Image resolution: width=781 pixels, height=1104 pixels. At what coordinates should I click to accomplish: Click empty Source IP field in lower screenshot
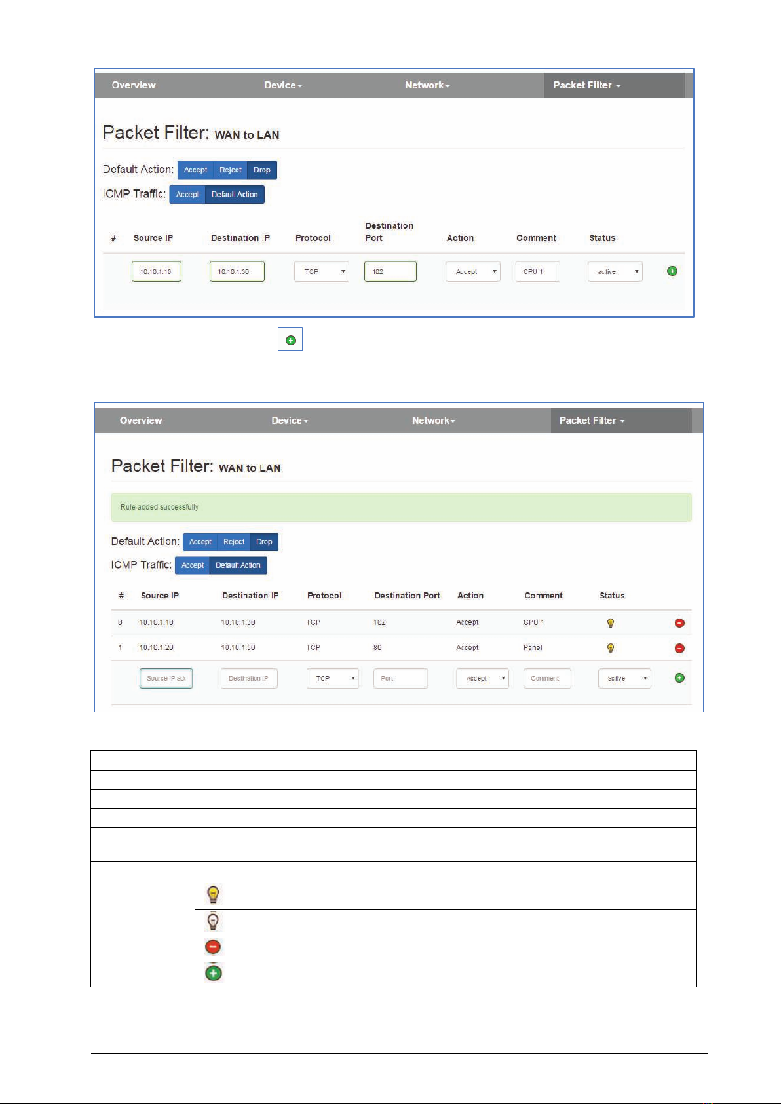click(x=166, y=678)
